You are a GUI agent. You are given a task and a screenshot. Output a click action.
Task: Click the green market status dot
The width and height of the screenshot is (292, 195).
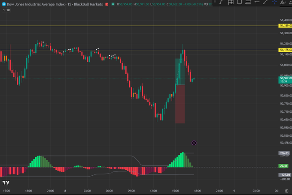pos(113,4)
